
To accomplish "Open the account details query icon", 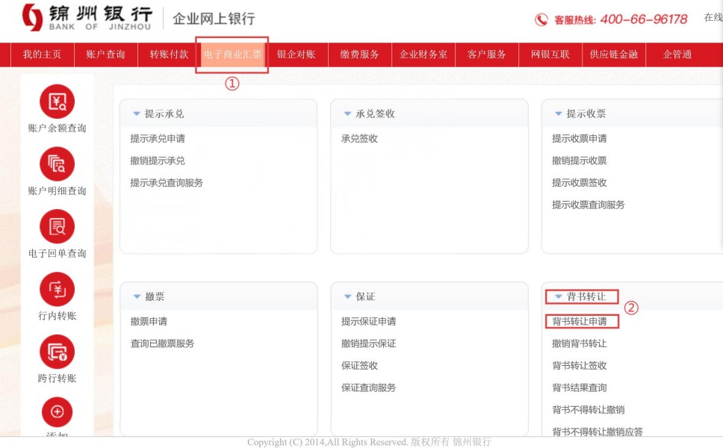I will tap(57, 164).
